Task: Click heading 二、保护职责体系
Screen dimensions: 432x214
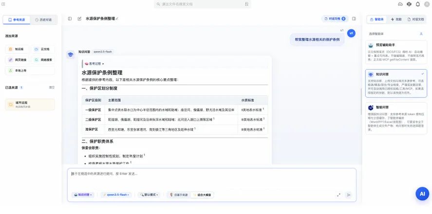Action: coord(97,142)
